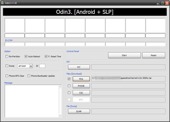Click the CSC file button
The height and width of the screenshot is (122, 170).
coord(81,93)
